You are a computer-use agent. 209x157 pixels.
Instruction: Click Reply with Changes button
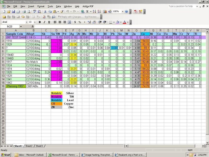point(71,17)
